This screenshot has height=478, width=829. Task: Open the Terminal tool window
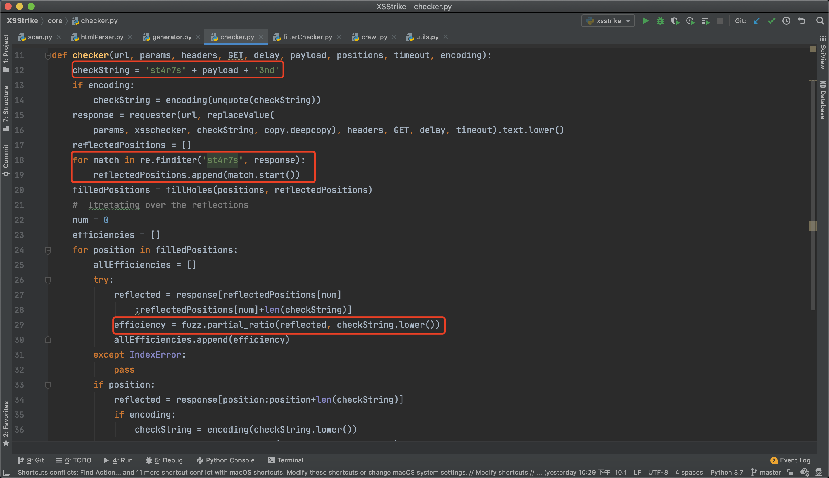[286, 460]
